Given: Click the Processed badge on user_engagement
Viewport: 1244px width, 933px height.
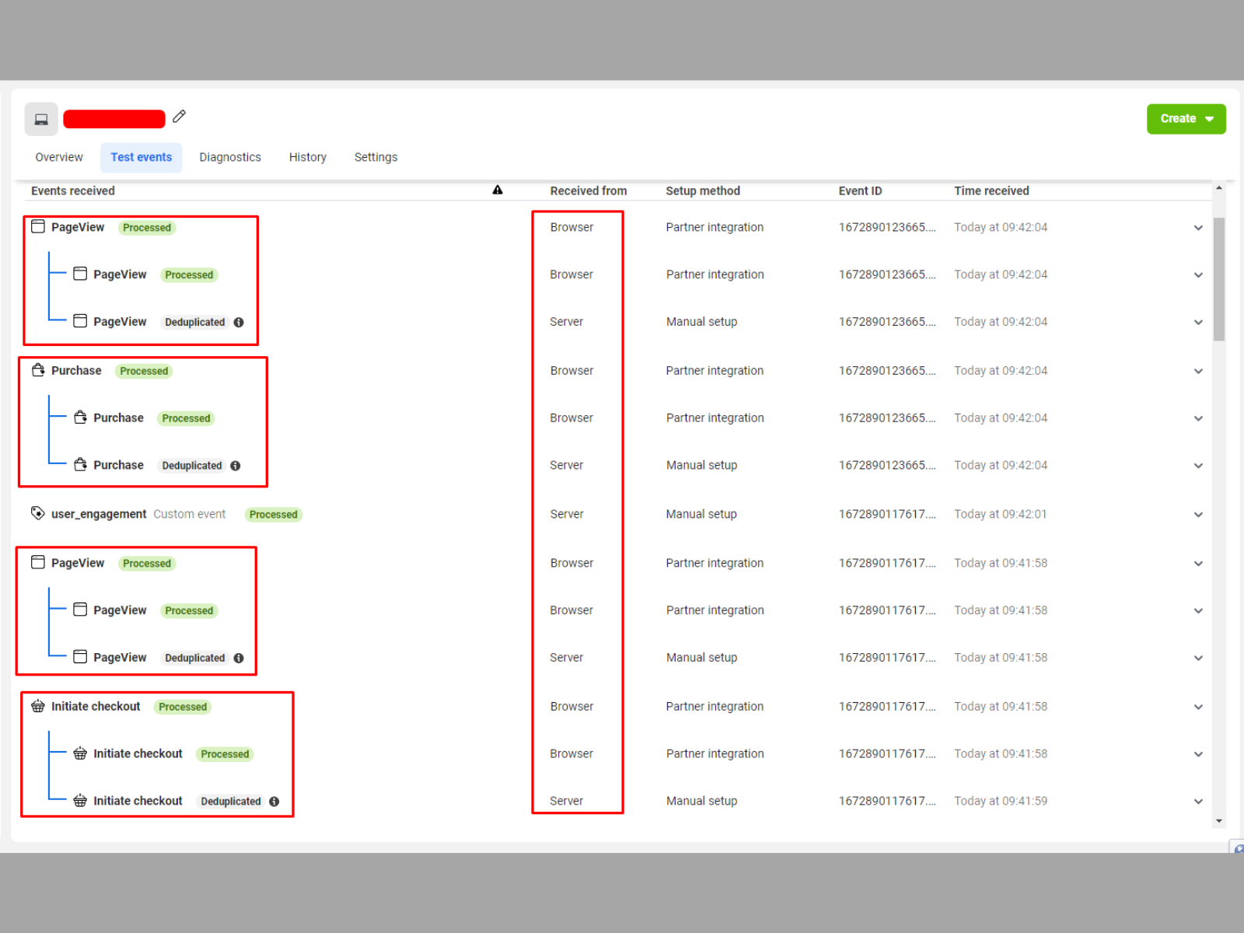Looking at the screenshot, I should point(272,514).
